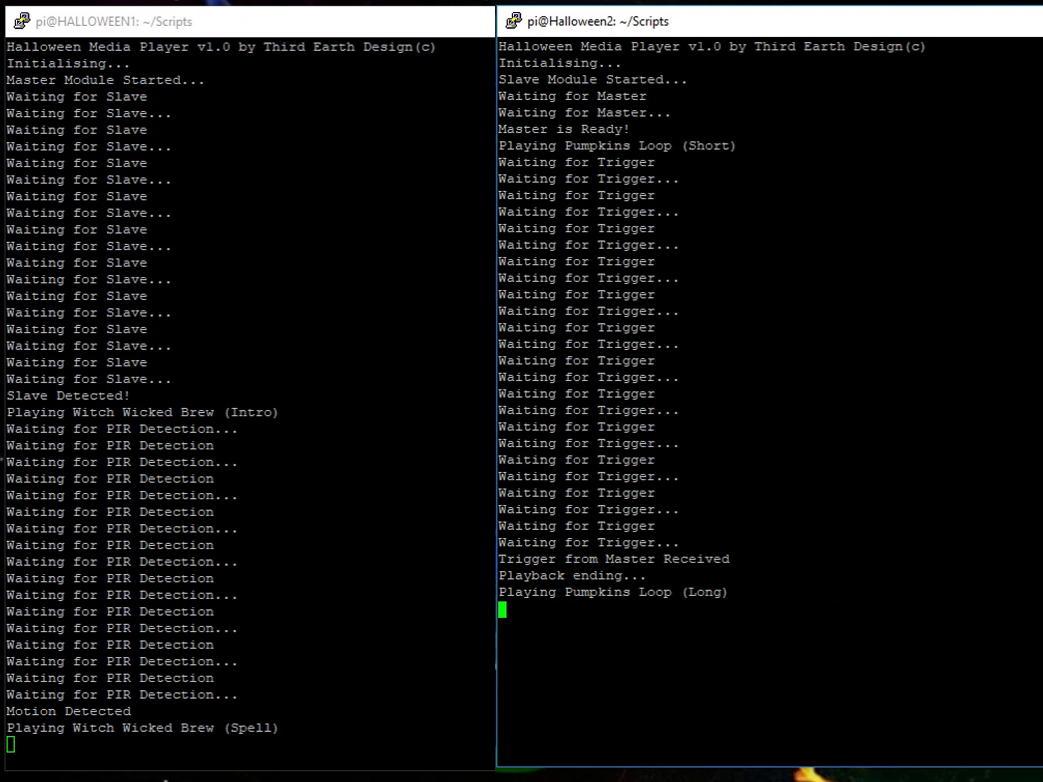Click 'Playing Pumpkins Loop (Long)' line

[x=613, y=592]
